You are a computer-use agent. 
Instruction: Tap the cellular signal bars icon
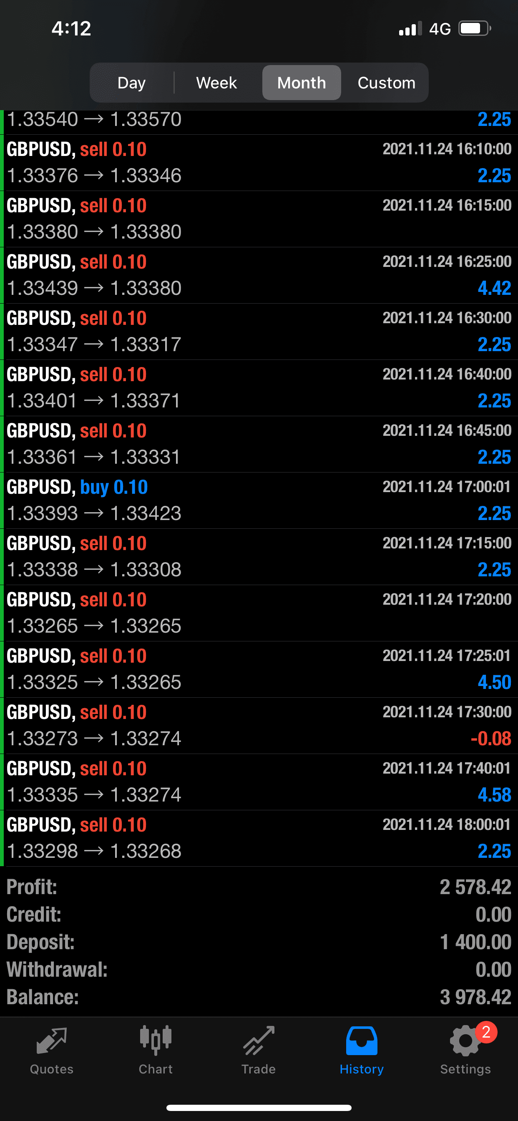click(410, 29)
